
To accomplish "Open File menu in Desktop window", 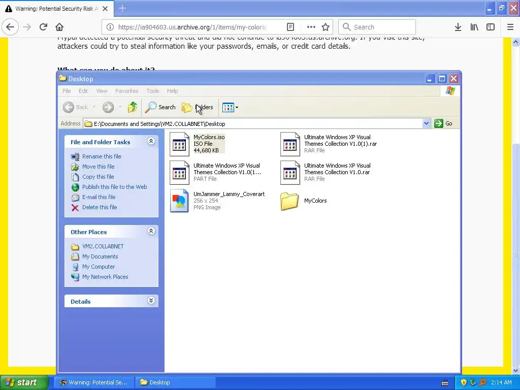I will coord(67,91).
